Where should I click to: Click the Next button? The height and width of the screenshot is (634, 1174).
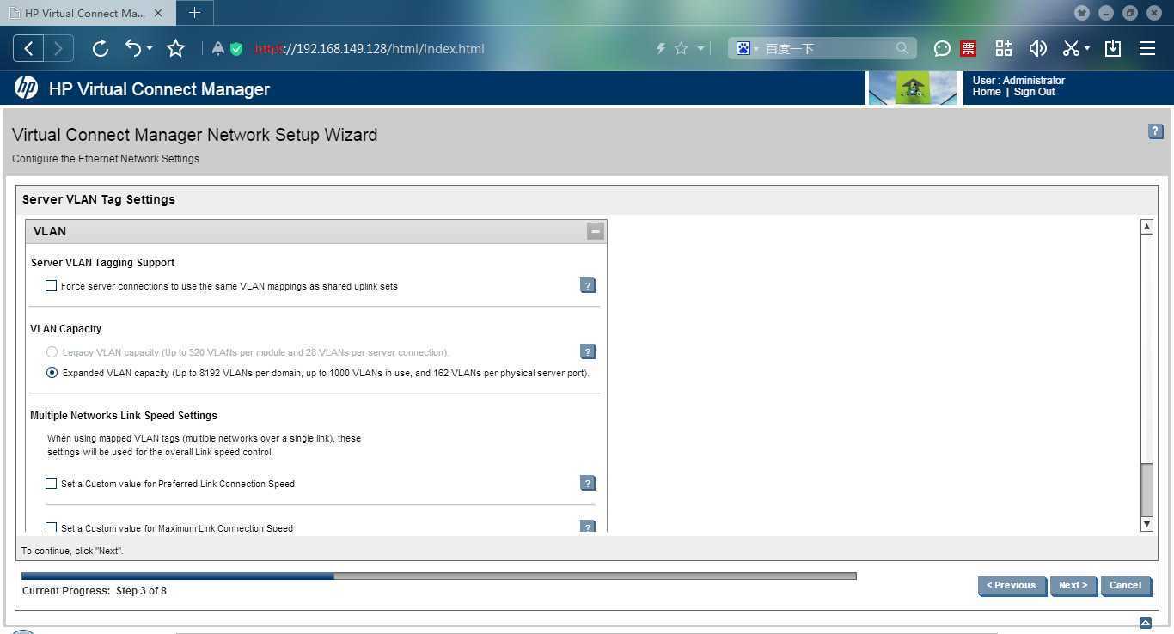pyautogui.click(x=1073, y=586)
